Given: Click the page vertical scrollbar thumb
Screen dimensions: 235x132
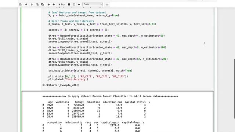Looking at the screenshot, I should (234, 89).
